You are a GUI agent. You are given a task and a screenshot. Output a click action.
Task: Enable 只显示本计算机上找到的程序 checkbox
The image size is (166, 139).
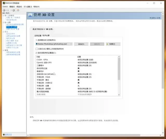pyautogui.click(x=37, y=49)
